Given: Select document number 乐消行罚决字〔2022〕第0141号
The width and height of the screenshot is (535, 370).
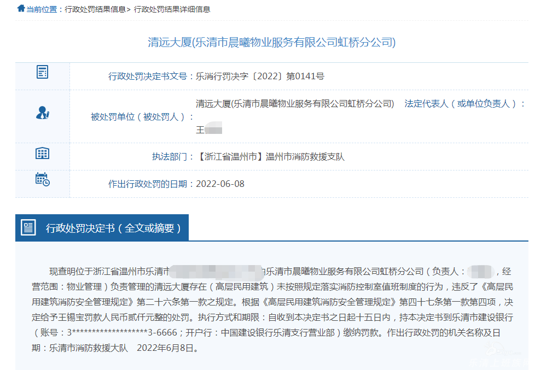Looking at the screenshot, I should [260, 76].
